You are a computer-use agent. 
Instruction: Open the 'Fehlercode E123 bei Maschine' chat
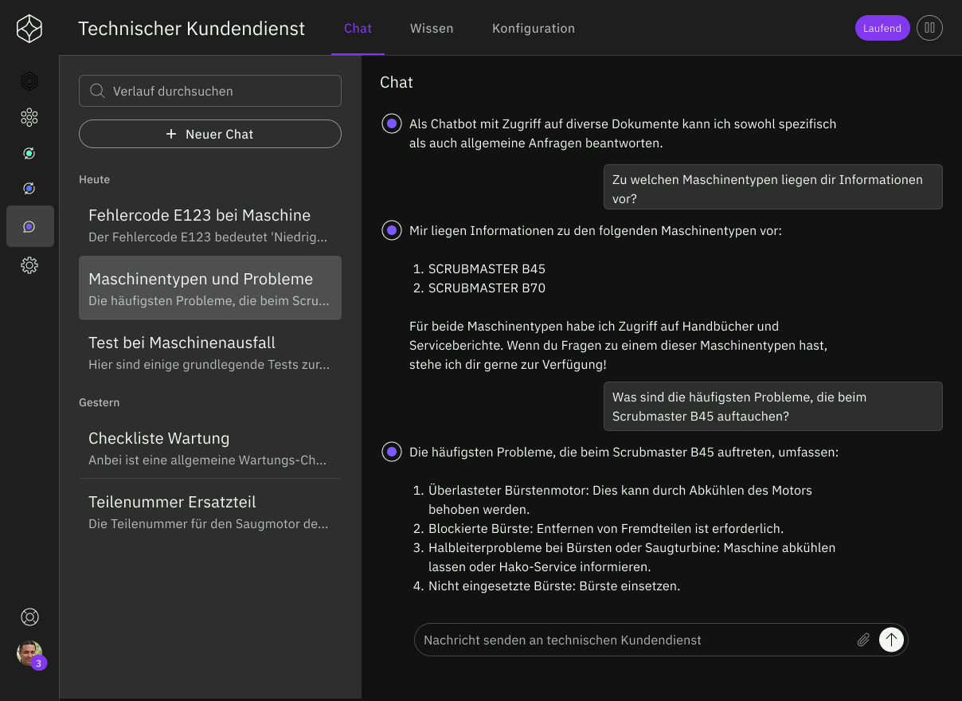210,225
